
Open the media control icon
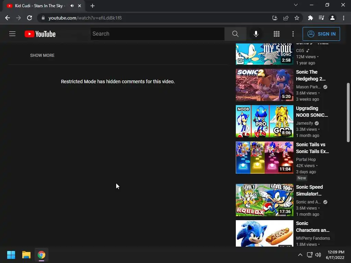click(321, 18)
